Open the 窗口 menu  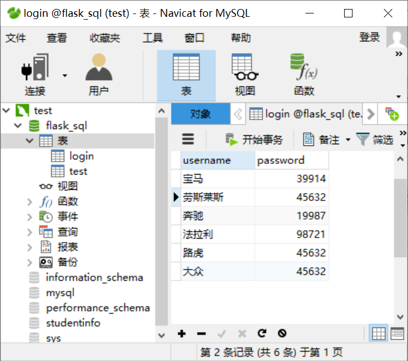click(x=194, y=38)
